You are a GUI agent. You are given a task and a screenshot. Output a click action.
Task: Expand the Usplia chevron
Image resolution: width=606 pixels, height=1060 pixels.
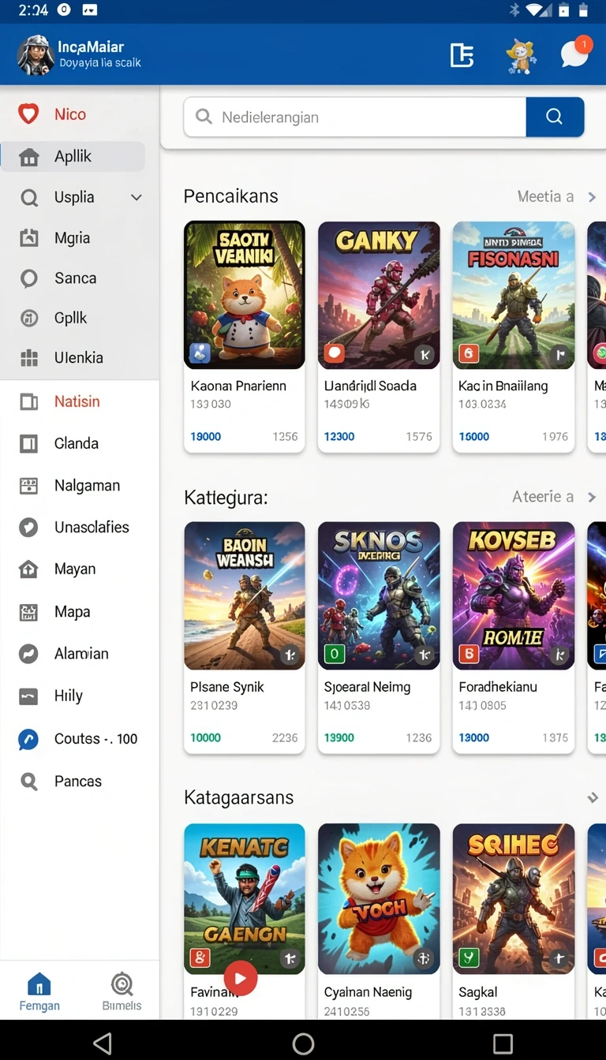click(137, 197)
